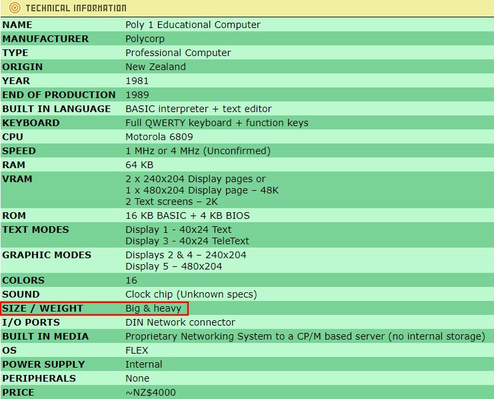494x399 pixels.
Task: Click the BUILT IN LANGUAGE label
Action: 57,109
